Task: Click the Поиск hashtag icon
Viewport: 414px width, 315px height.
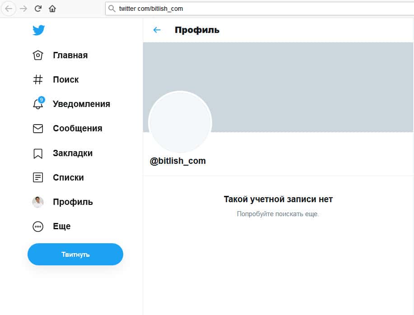Action: coord(38,80)
